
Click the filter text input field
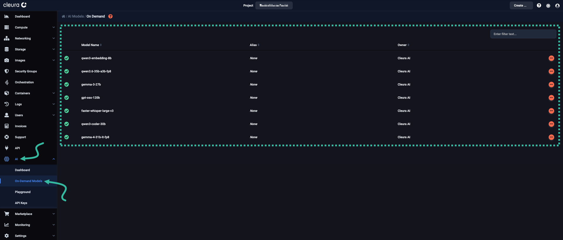[x=523, y=34]
